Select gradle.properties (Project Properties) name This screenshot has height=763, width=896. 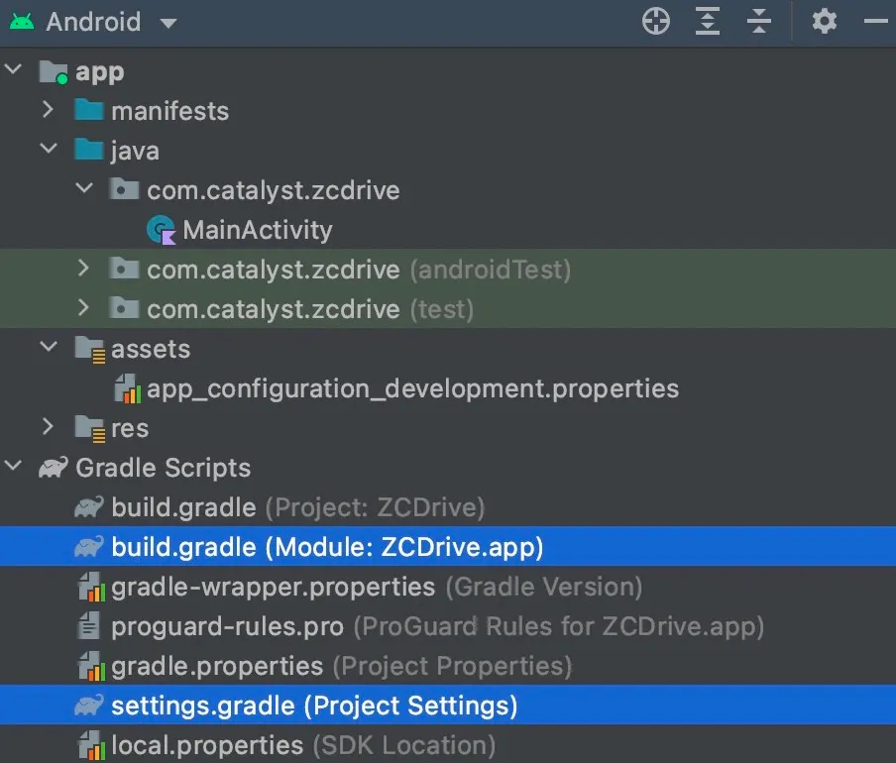coord(341,667)
